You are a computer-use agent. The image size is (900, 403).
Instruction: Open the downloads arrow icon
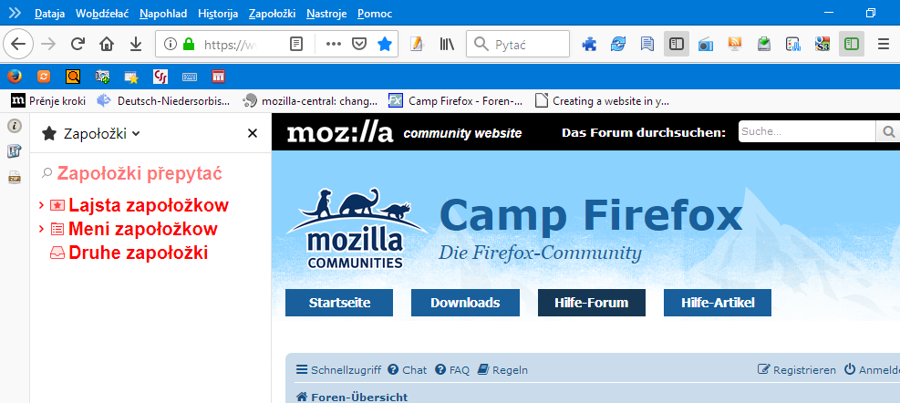pyautogui.click(x=136, y=44)
